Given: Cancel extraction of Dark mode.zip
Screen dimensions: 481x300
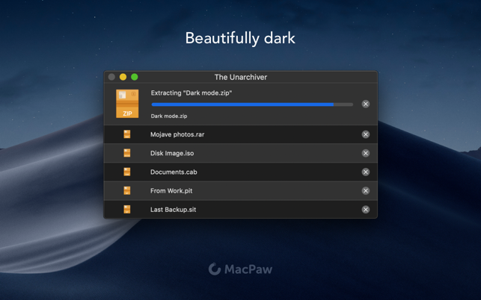Looking at the screenshot, I should (x=366, y=104).
